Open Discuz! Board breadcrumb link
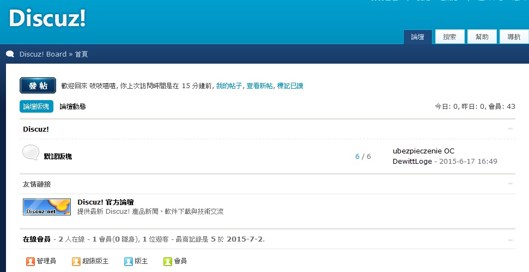This screenshot has width=529, height=272. [43, 54]
